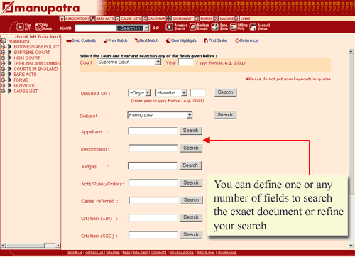The height and width of the screenshot is (257, 355).
Task: Click FORMS in the left tree
Action: pos(21,80)
